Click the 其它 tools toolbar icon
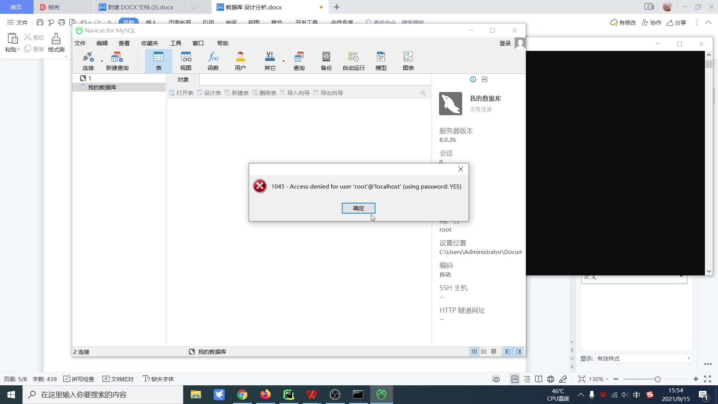718x404 pixels. 270,61
